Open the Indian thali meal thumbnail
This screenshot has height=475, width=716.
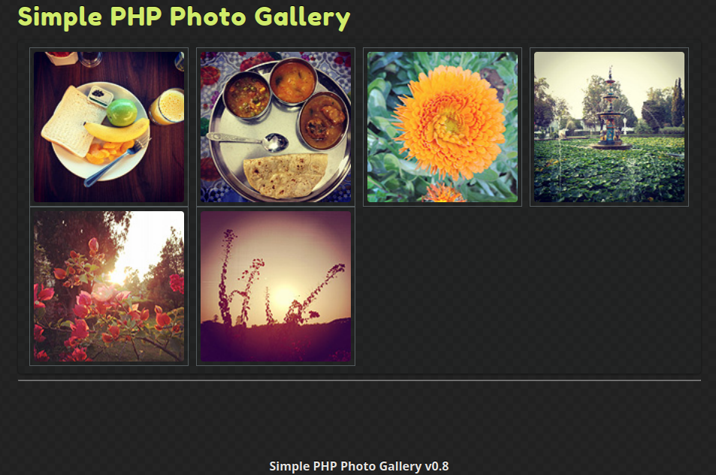[276, 127]
